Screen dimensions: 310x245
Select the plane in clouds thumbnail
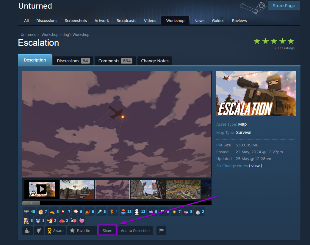point(112,189)
